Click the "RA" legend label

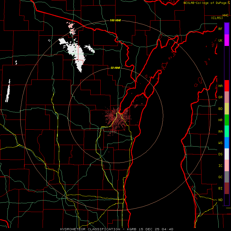tap(220, 132)
